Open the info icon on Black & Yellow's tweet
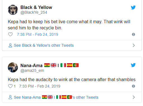Screen dimensions: 143x106 pos(133,34)
